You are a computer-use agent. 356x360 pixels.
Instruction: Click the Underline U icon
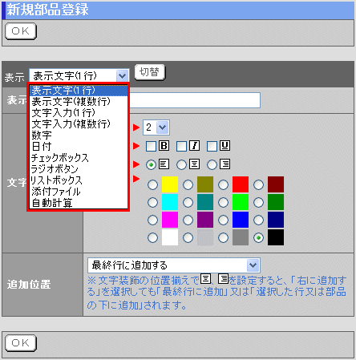click(225, 146)
